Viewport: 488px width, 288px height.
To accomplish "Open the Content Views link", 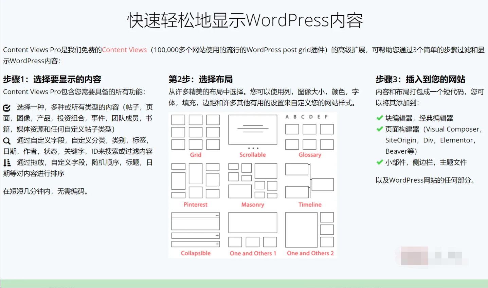I will tap(124, 50).
